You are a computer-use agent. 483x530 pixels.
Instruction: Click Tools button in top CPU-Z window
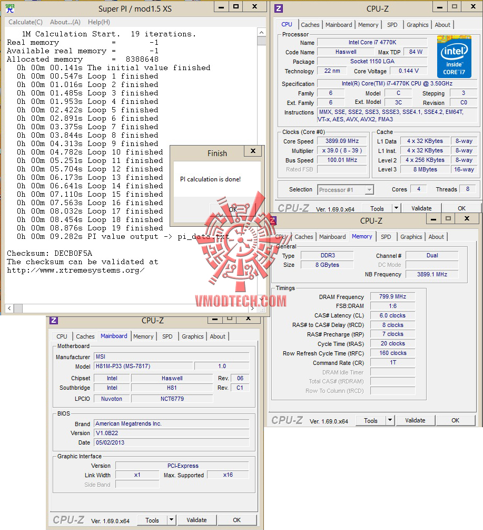[x=377, y=208]
